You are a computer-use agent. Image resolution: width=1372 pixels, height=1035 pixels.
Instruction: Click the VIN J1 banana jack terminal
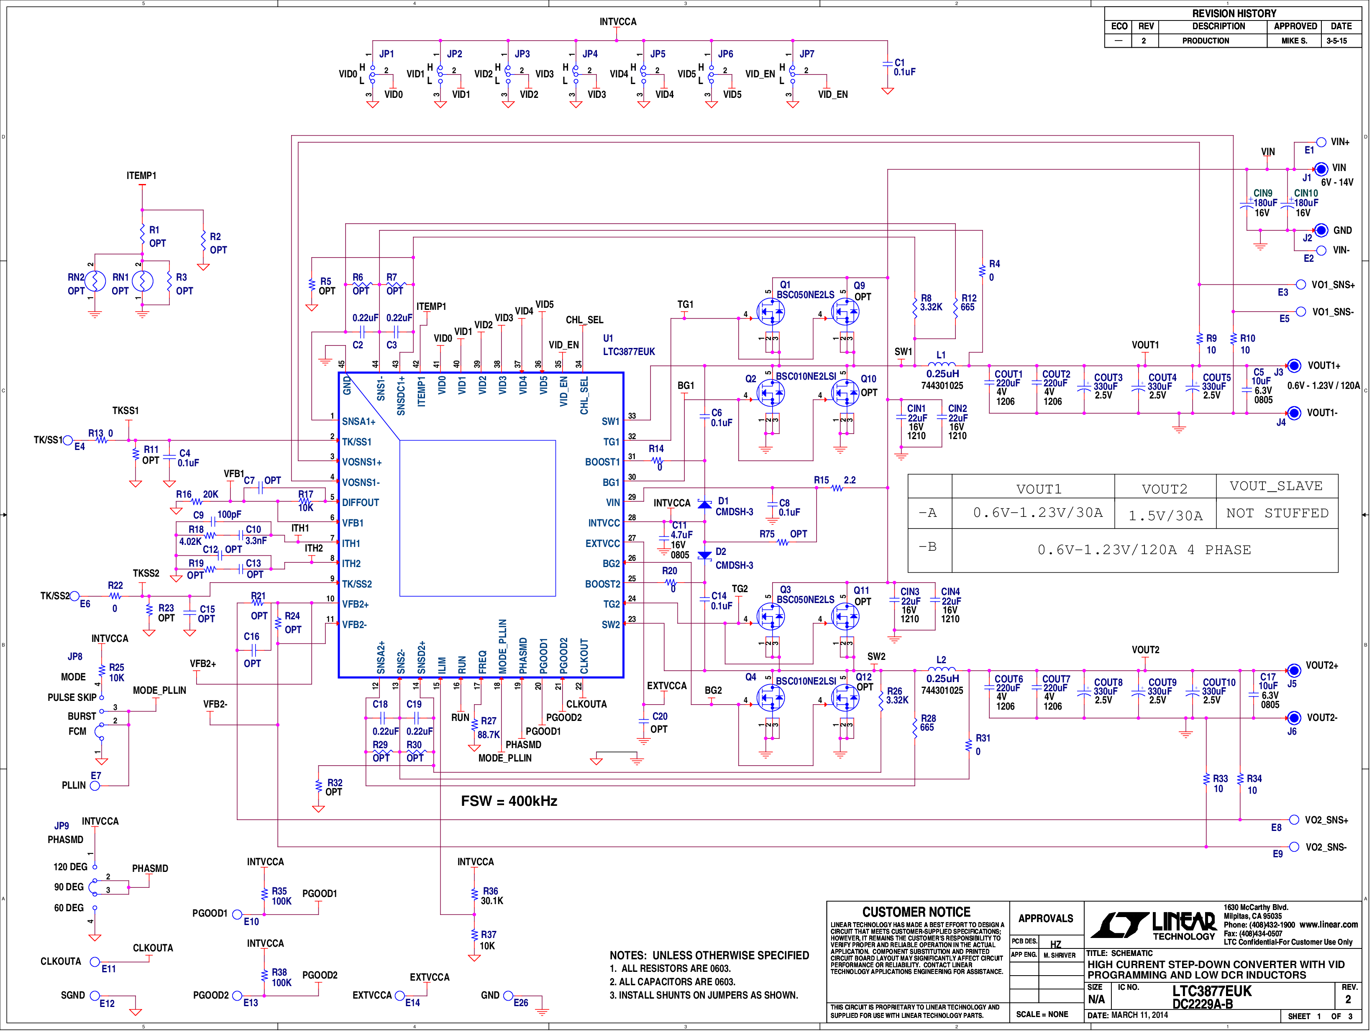(1321, 169)
